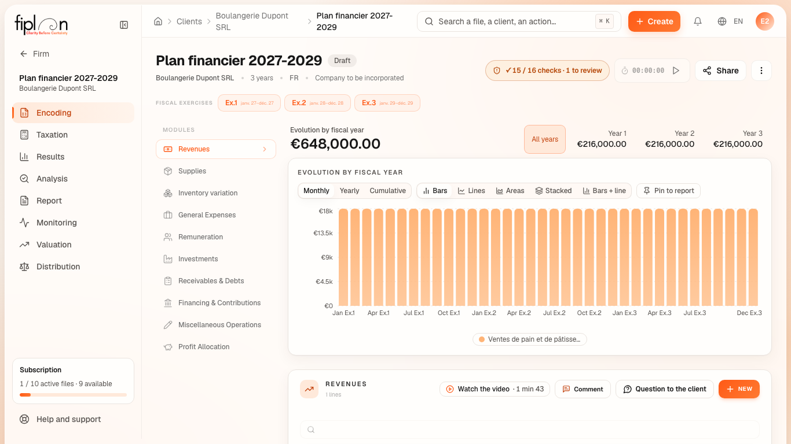791x444 pixels.
Task: Start the timer play button
Action: pyautogui.click(x=676, y=71)
